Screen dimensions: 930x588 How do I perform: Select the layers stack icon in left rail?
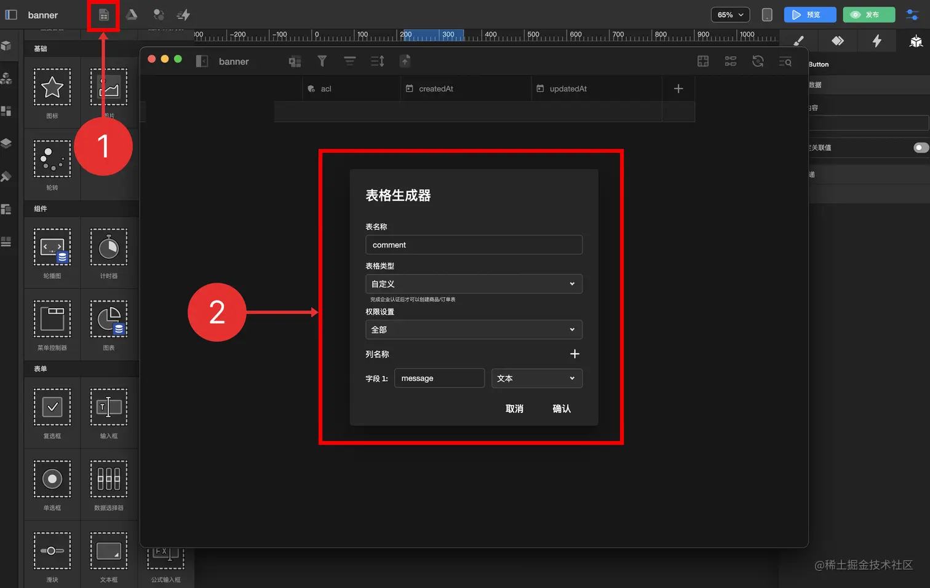click(6, 143)
